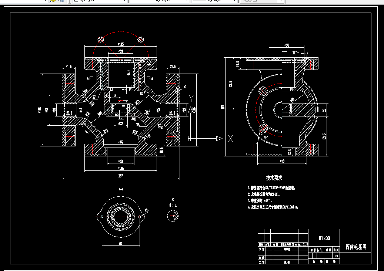
Task: Open the color control ByLayer dropdown
Action: coord(100,1)
